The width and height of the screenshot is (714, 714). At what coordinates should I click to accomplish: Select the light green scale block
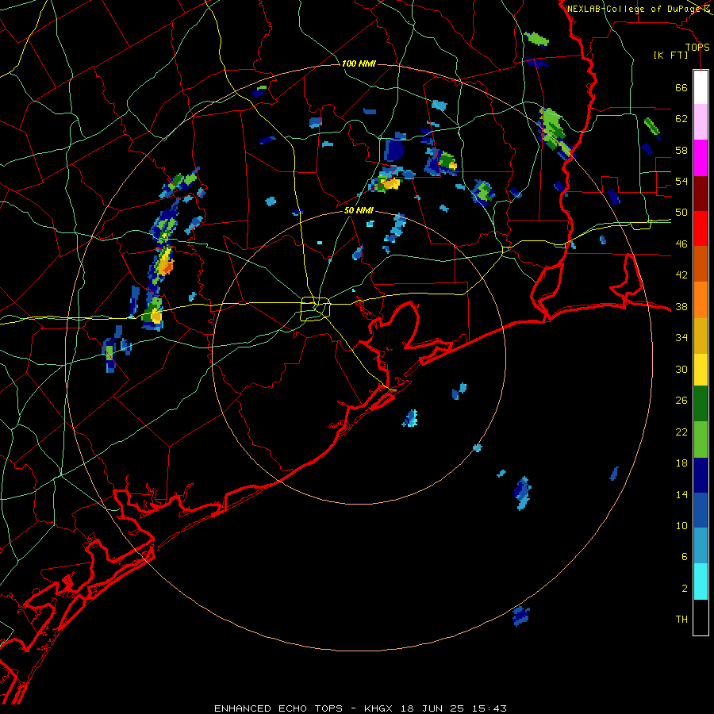[701, 440]
